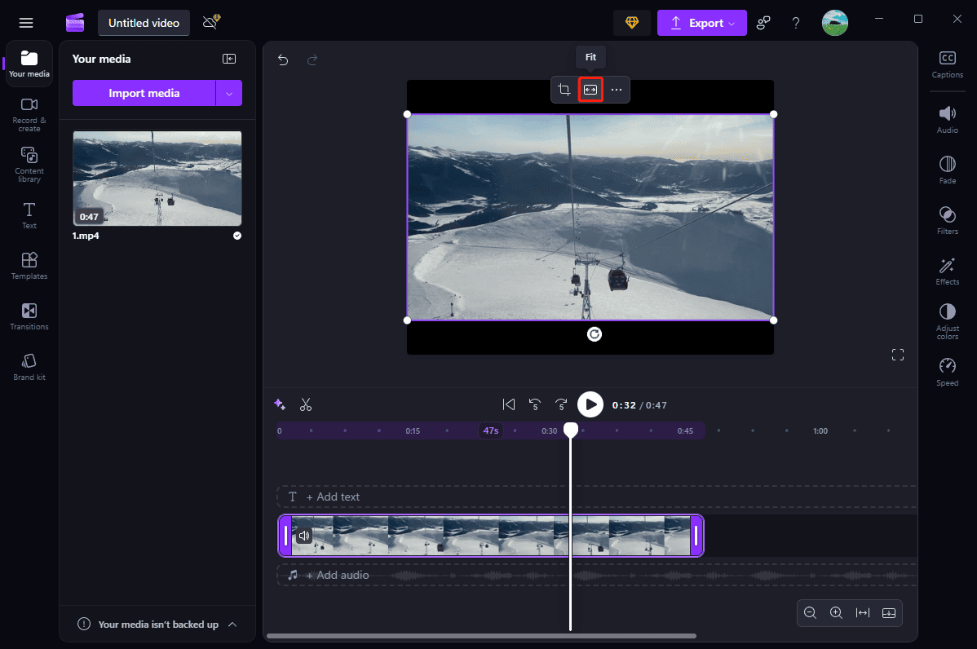Mute the video clip audio on timeline
Image resolution: width=977 pixels, height=649 pixels.
[x=304, y=536]
